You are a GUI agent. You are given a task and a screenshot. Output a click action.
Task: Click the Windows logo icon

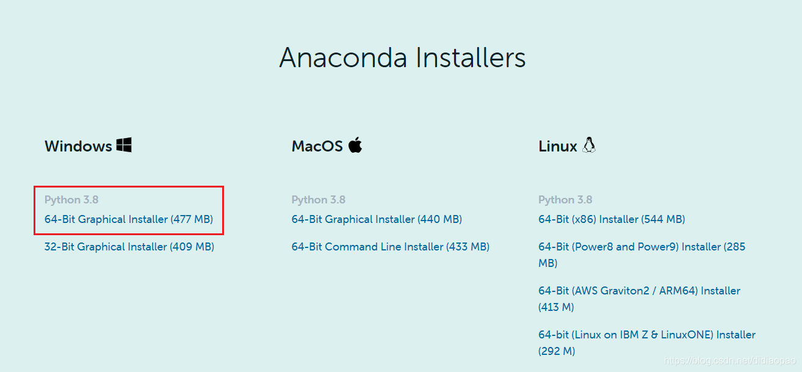[x=125, y=145]
